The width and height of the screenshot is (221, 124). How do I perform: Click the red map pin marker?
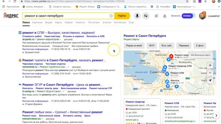coord(171,57)
